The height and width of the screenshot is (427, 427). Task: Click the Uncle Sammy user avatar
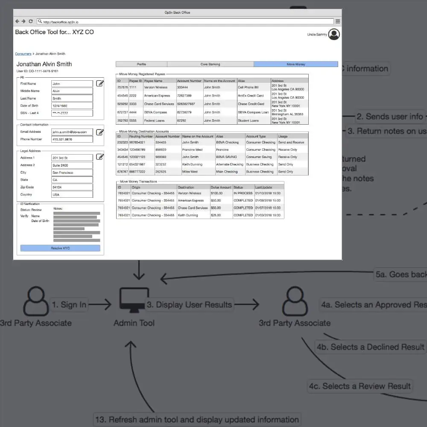pos(334,35)
